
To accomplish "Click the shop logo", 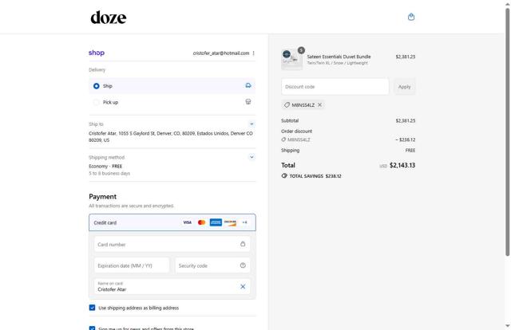I will [x=97, y=53].
